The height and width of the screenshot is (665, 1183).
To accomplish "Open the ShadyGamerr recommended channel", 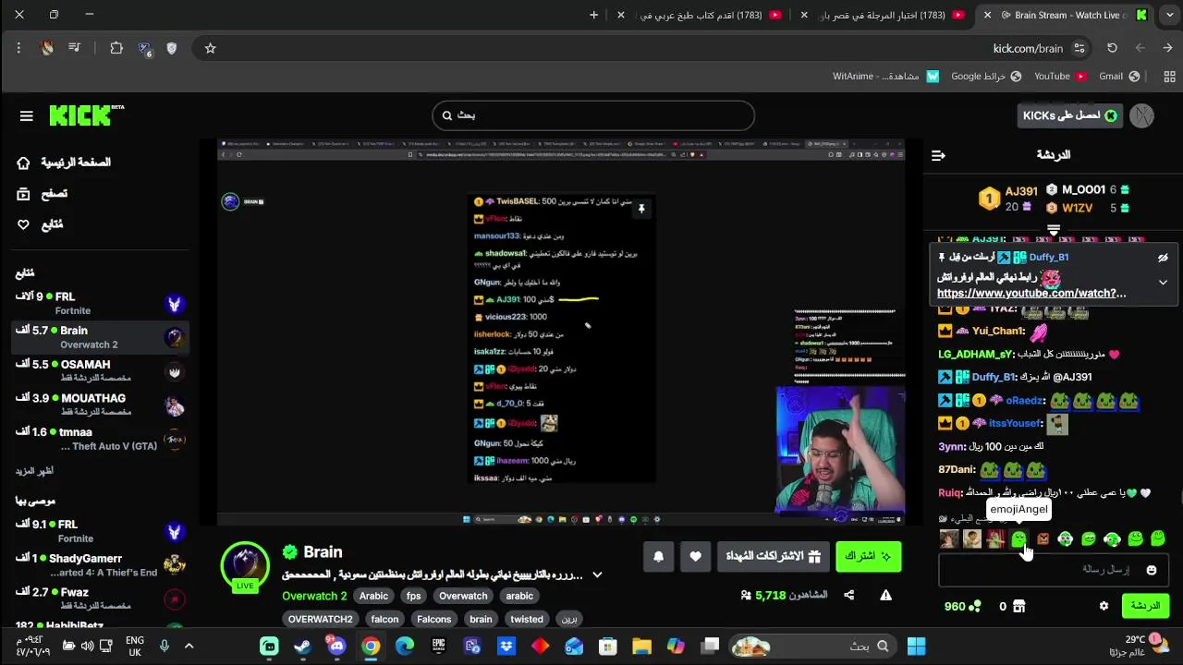I will tap(100, 564).
